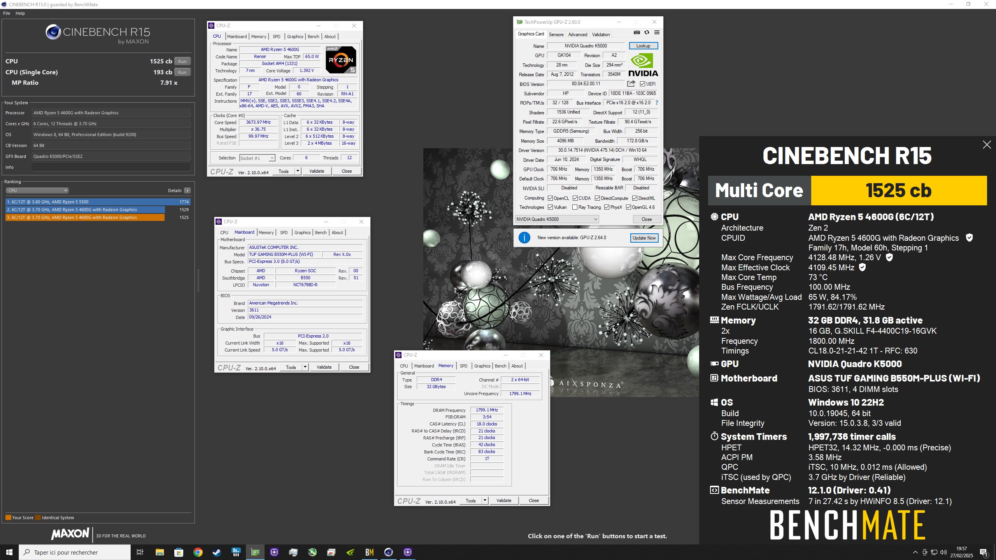Open Task View on the taskbar
The height and width of the screenshot is (560, 996).
140,552
